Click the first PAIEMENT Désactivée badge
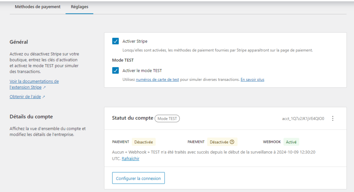354x192 pixels. pos(143,142)
